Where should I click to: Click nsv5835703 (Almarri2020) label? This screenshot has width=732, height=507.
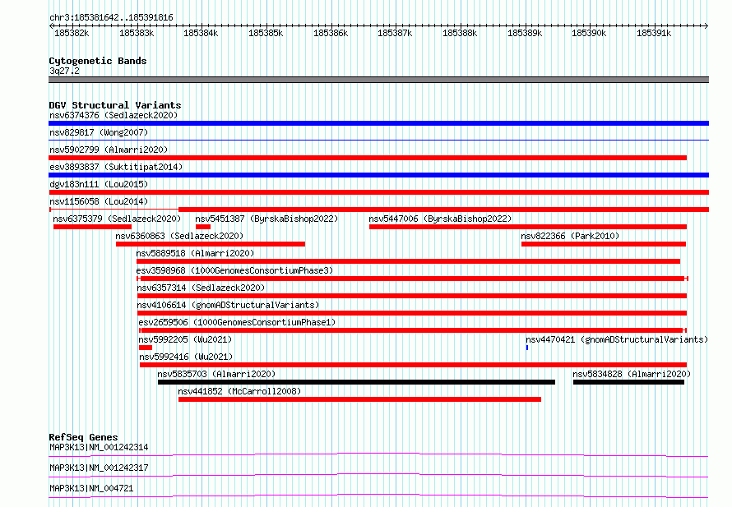pyautogui.click(x=216, y=374)
